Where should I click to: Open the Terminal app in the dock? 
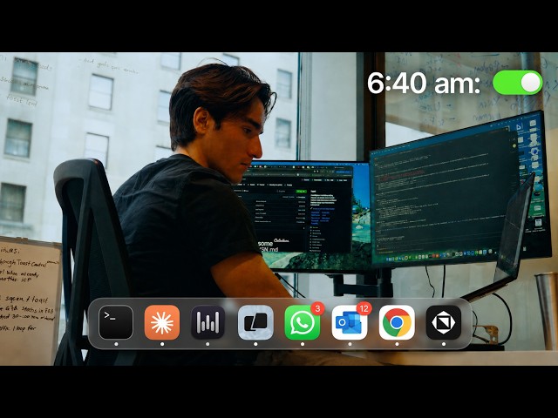coord(116,322)
